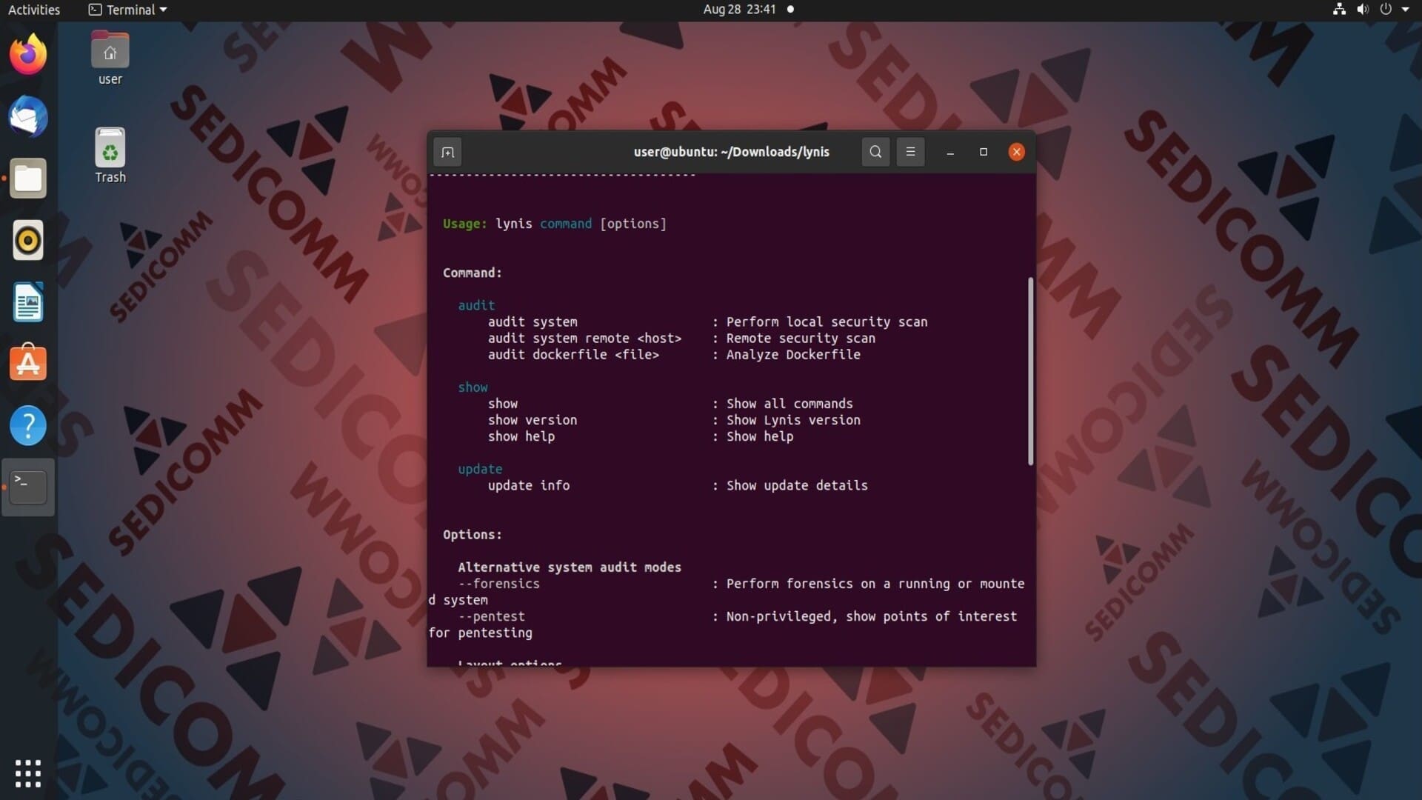Expand the system status menu arrow
The width and height of the screenshot is (1422, 800).
(1405, 10)
